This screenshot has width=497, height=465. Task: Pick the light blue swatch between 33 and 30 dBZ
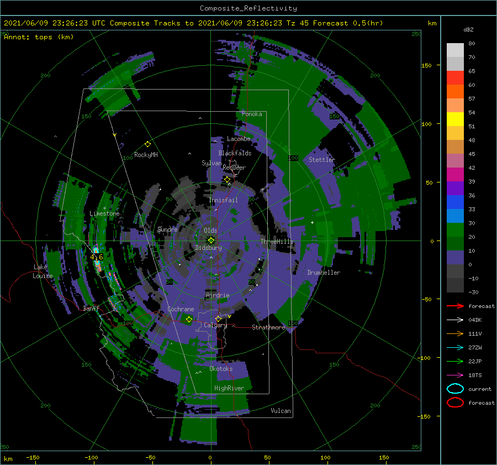(455, 216)
